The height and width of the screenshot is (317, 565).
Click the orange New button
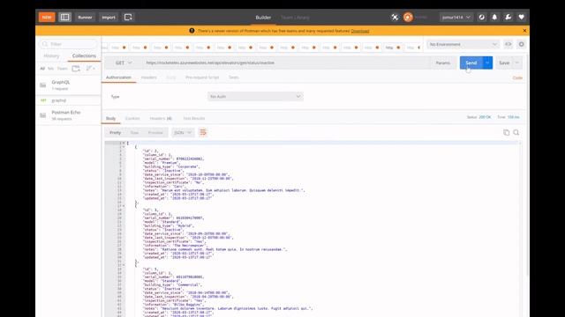[x=47, y=18]
